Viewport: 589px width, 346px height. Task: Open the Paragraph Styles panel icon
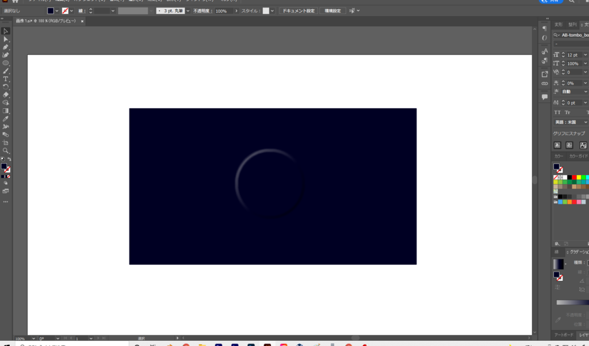544,60
